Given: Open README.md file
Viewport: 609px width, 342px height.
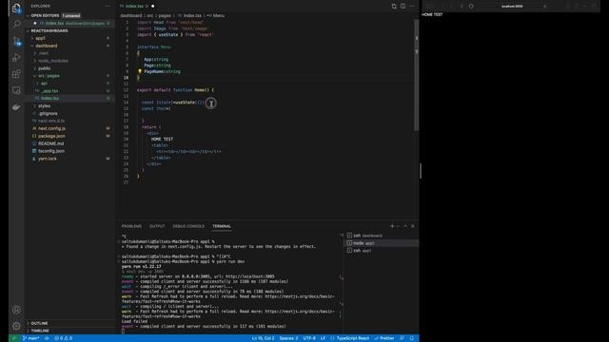Looking at the screenshot, I should [51, 143].
